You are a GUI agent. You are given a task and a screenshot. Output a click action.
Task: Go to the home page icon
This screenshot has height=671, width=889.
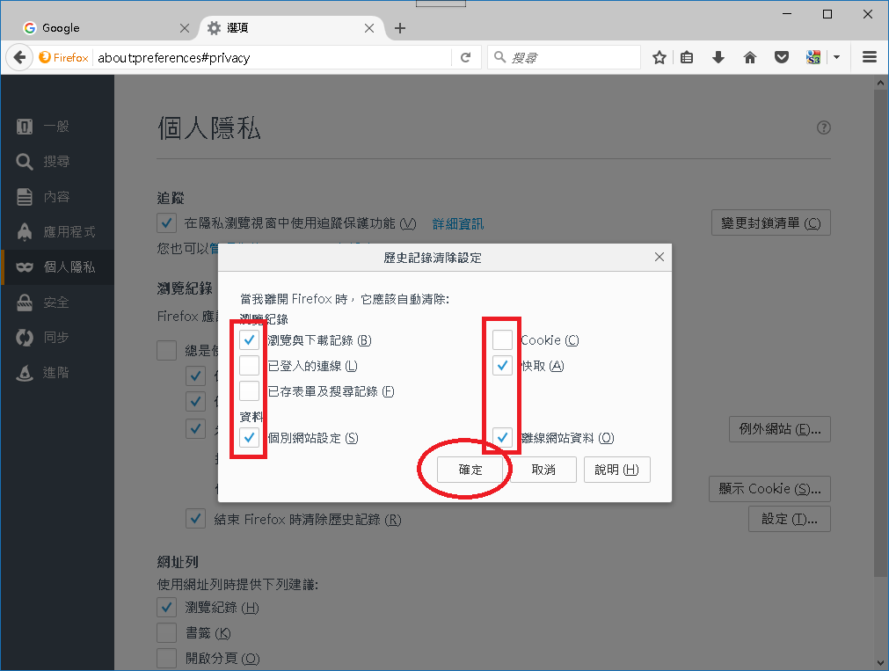(750, 57)
